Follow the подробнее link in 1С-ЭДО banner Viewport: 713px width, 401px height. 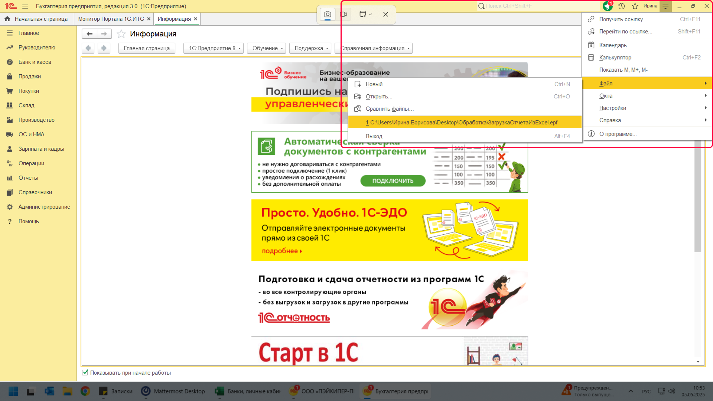coord(282,251)
